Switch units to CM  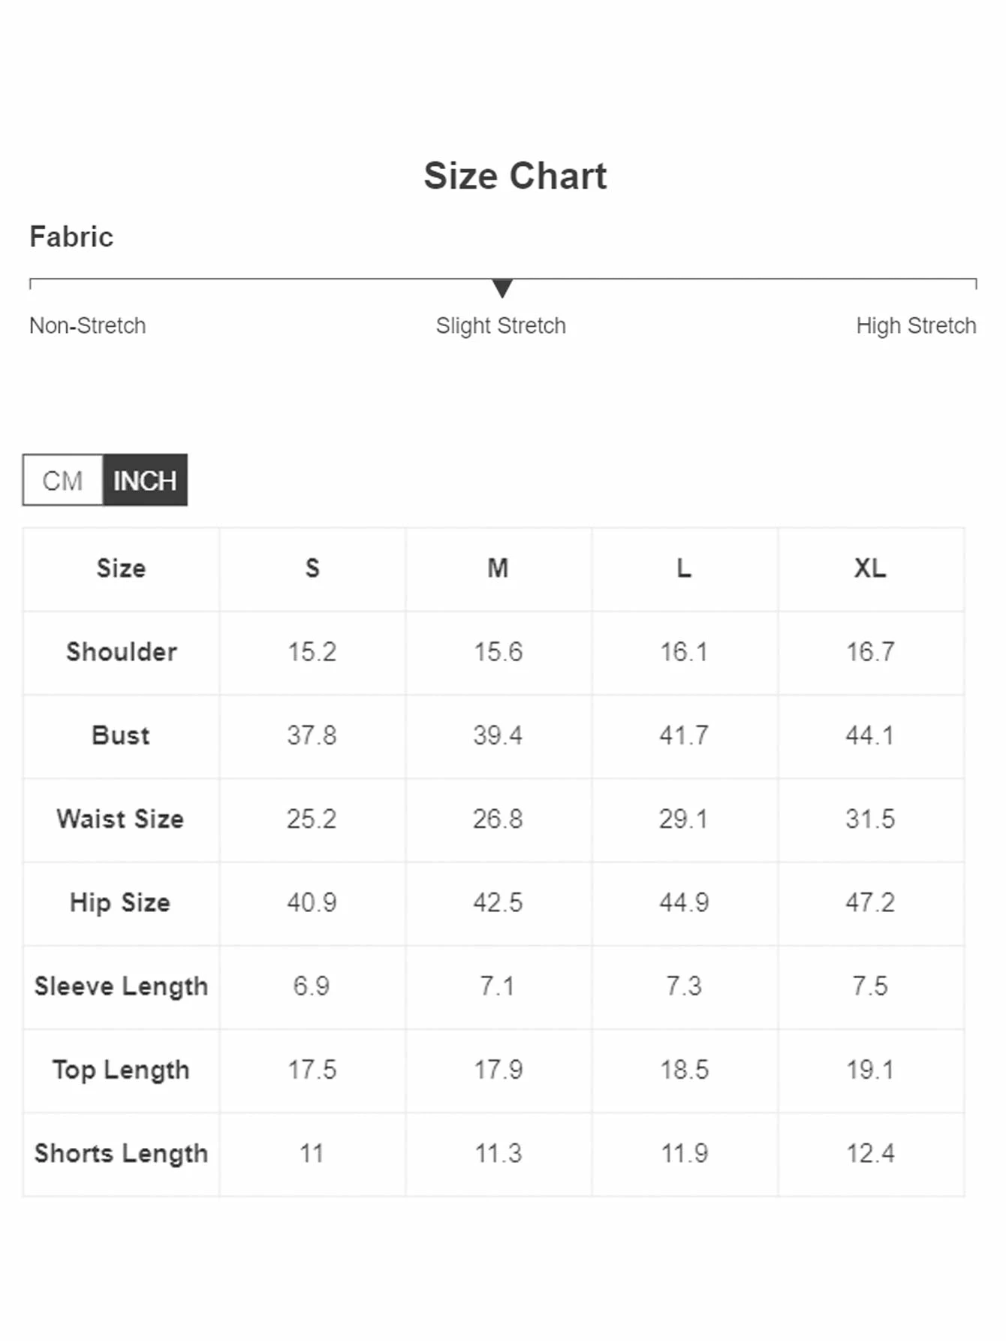(62, 480)
